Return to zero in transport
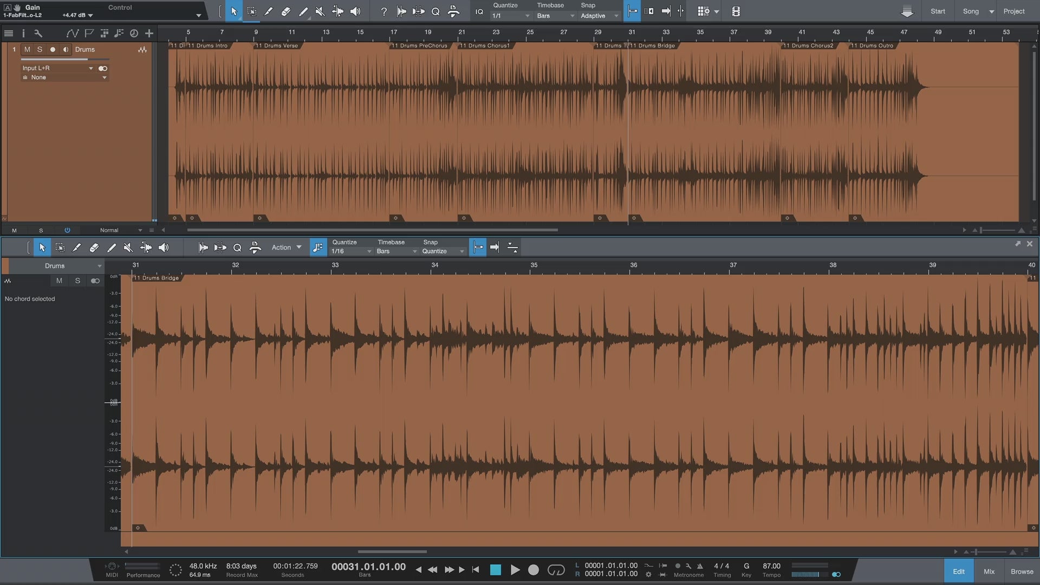This screenshot has height=585, width=1040. point(476,570)
